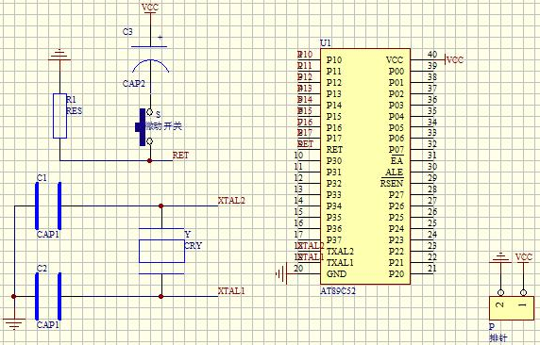Select capacitor C1 symbol
540x345 pixels.
pos(48,206)
